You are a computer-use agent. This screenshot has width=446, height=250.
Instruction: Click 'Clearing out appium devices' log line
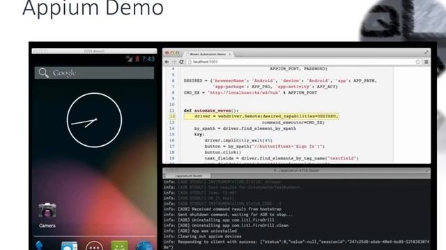click(203, 236)
